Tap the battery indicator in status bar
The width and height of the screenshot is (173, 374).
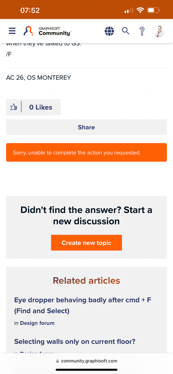click(154, 10)
